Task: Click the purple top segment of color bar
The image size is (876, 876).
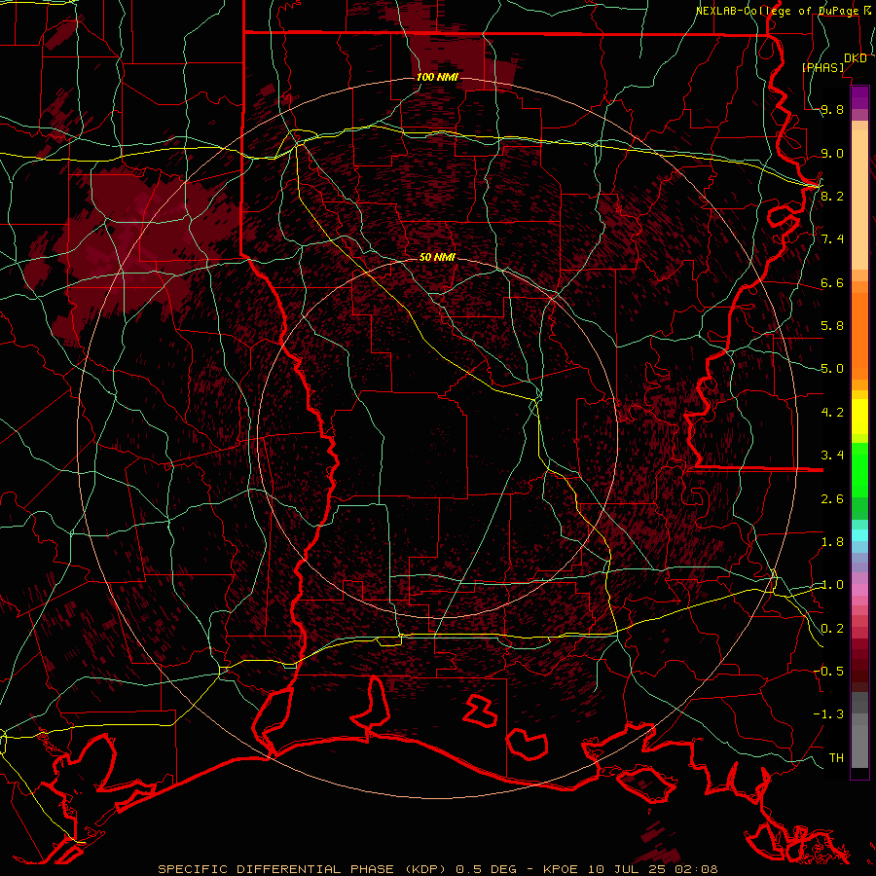Action: point(859,97)
